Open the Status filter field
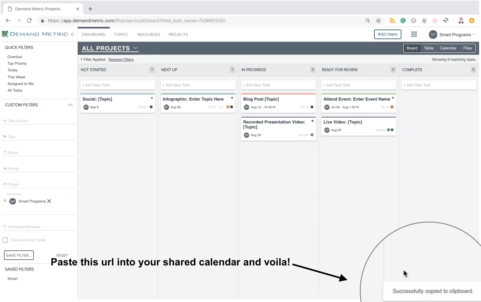The height and width of the screenshot is (302, 481). [39, 153]
